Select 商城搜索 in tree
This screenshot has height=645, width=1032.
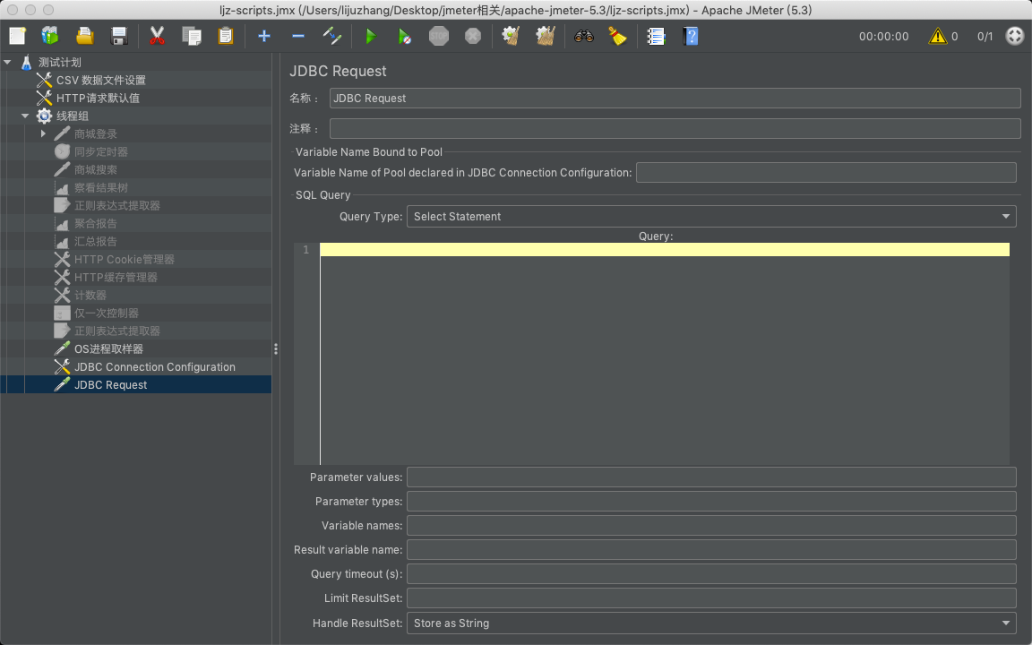click(x=96, y=170)
